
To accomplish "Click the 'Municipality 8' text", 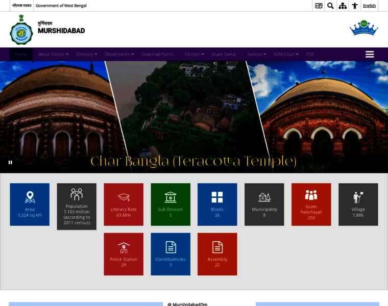I will [264, 212].
